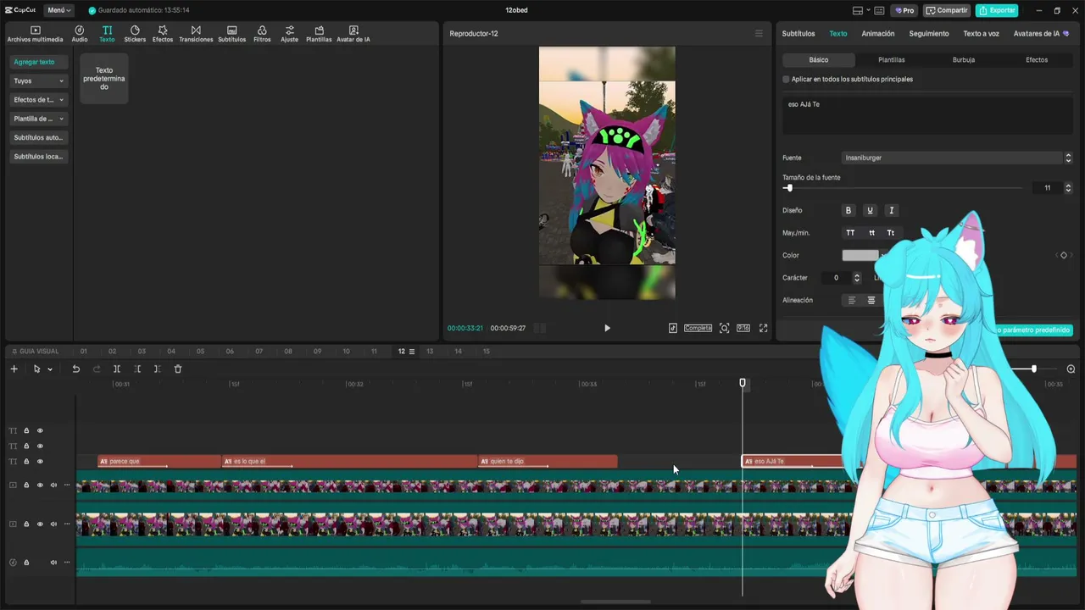1085x610 pixels.
Task: Select the Efectos sub-tab in the inspector
Action: tap(1037, 60)
